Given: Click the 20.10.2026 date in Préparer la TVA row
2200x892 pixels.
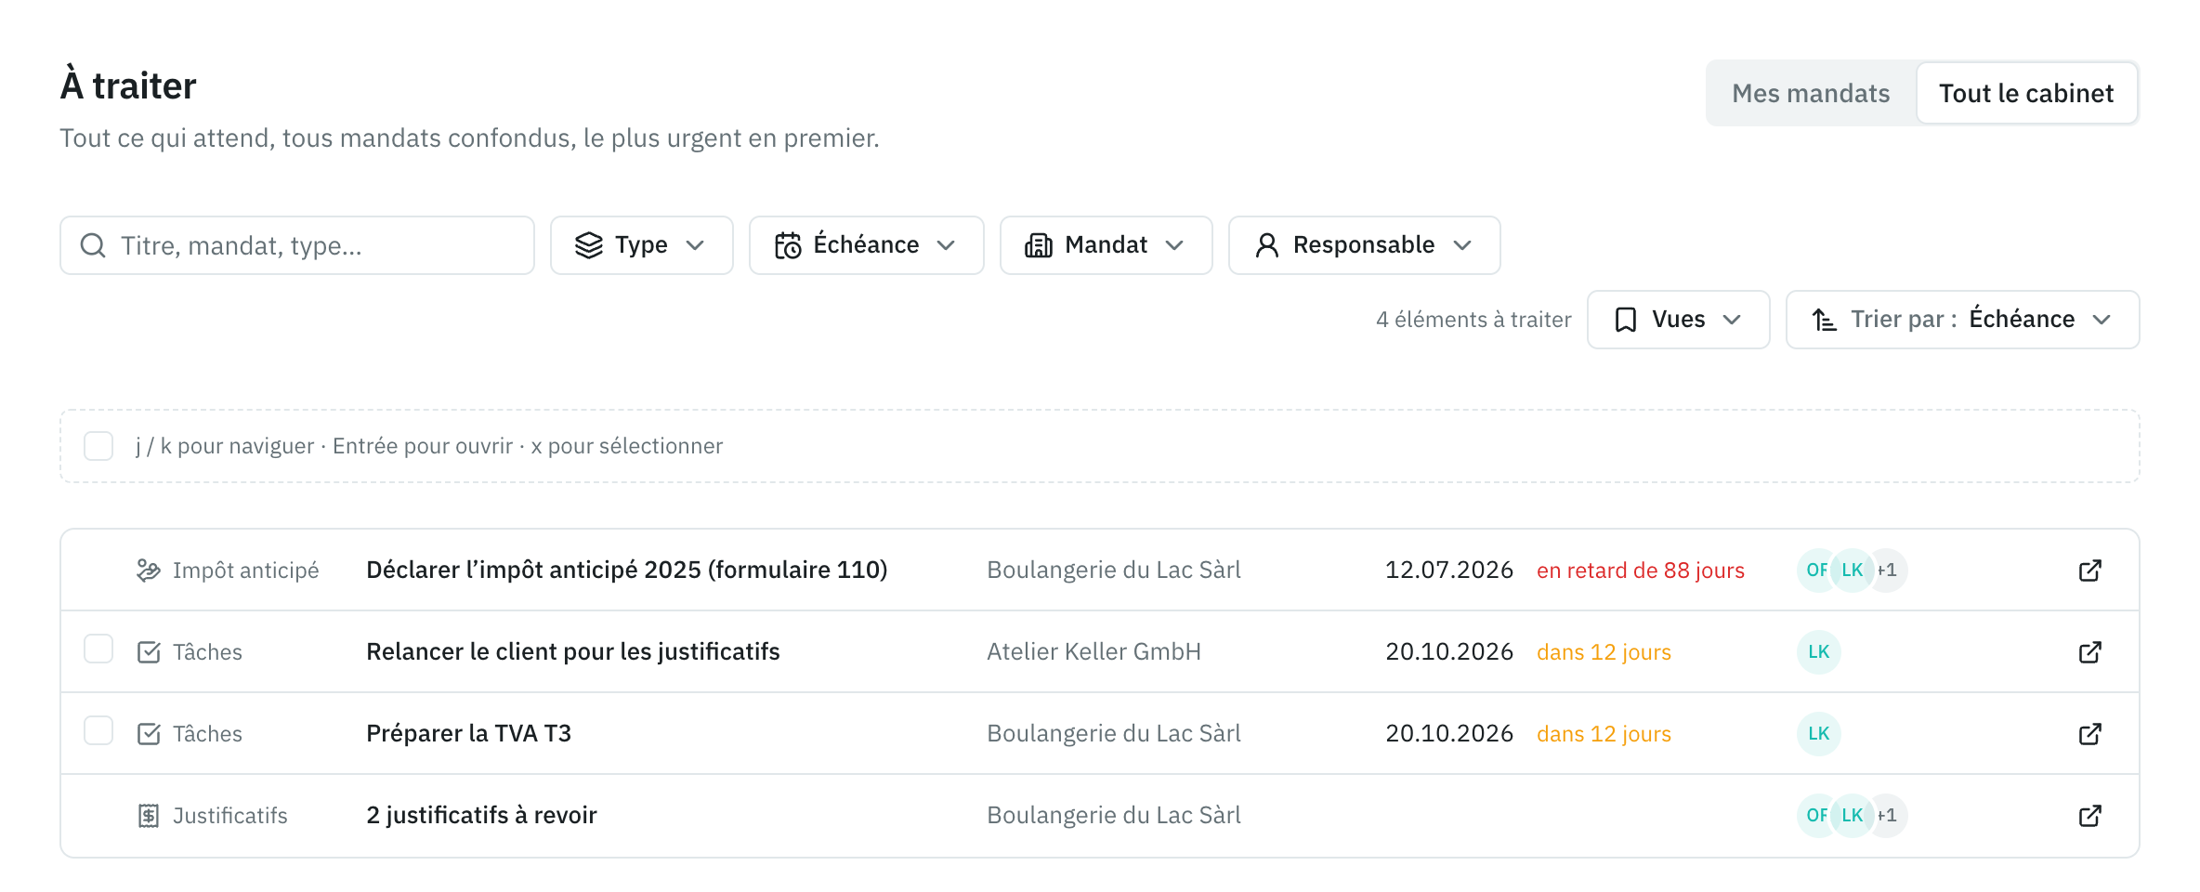Looking at the screenshot, I should pos(1449,734).
